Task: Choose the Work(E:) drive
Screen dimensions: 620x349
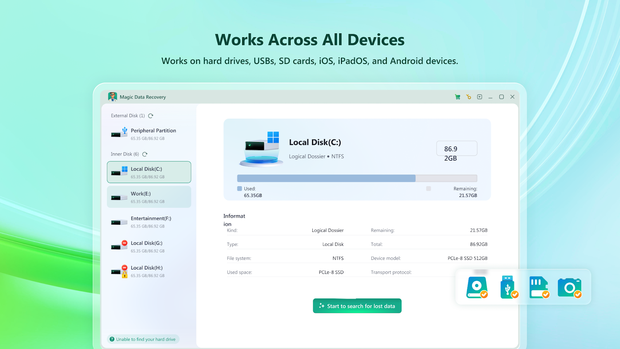Action: (x=149, y=197)
